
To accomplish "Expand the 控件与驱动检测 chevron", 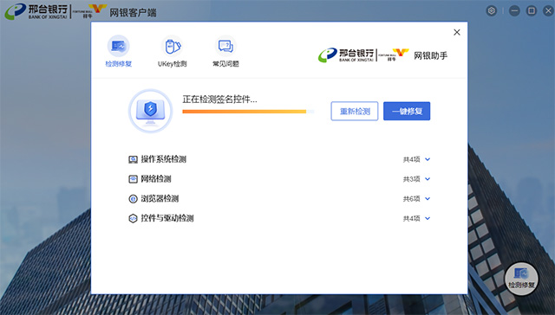I will pyautogui.click(x=428, y=219).
